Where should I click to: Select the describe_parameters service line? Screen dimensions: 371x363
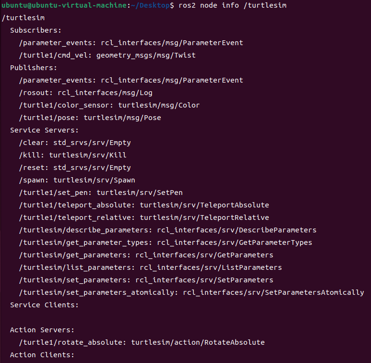[x=168, y=230]
